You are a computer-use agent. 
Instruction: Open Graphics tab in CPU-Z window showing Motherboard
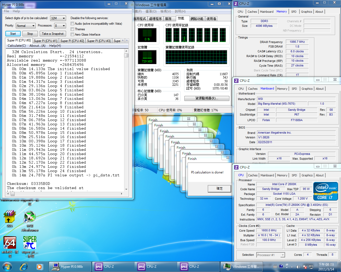307,89
